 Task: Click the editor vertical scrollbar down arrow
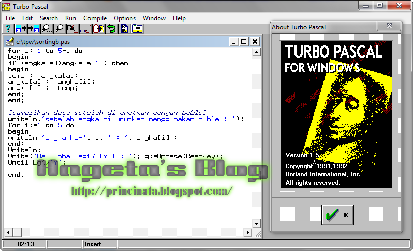(256, 224)
